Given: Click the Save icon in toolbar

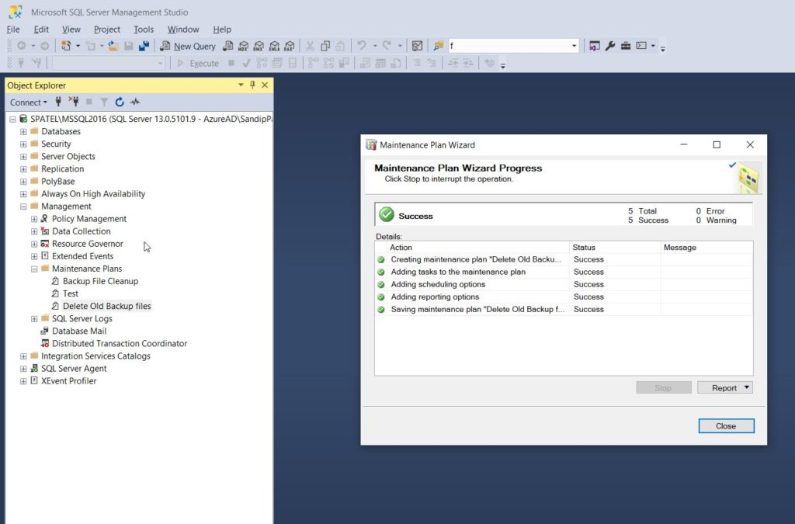Looking at the screenshot, I should coord(129,46).
